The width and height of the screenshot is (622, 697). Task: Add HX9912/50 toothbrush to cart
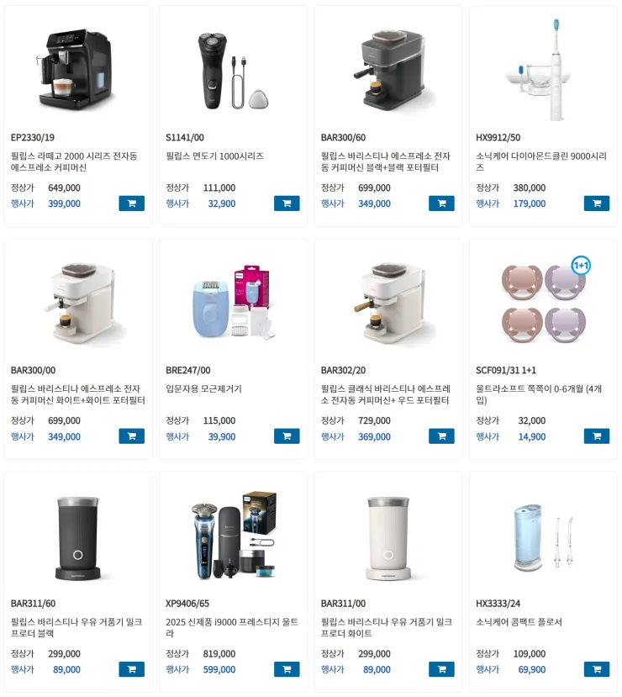(597, 203)
